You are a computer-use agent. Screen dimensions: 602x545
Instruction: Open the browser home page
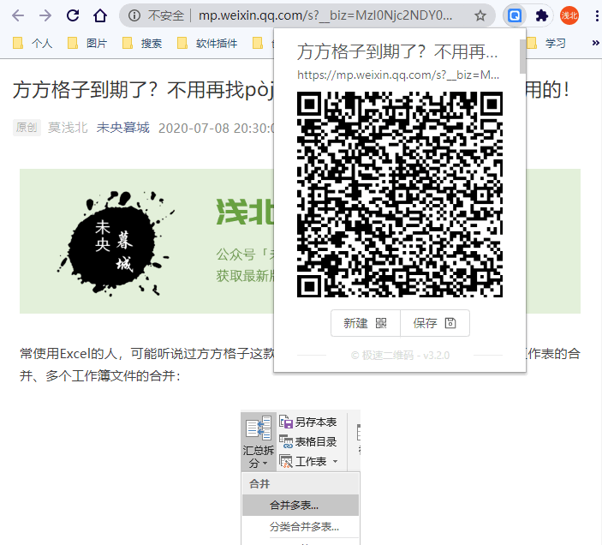100,15
